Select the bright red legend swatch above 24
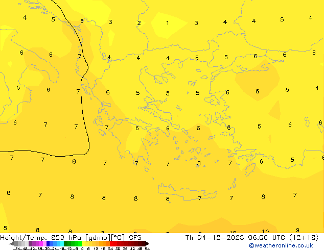324x250 pixels. click(111, 243)
